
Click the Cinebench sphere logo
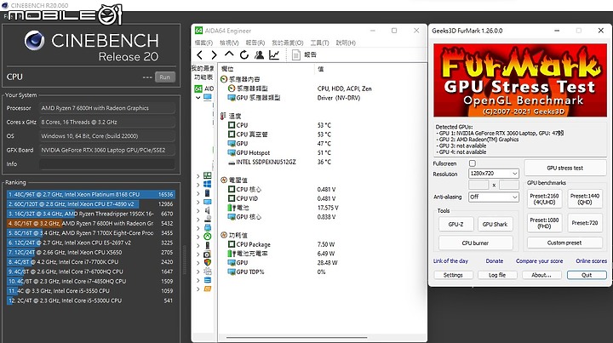coord(34,41)
